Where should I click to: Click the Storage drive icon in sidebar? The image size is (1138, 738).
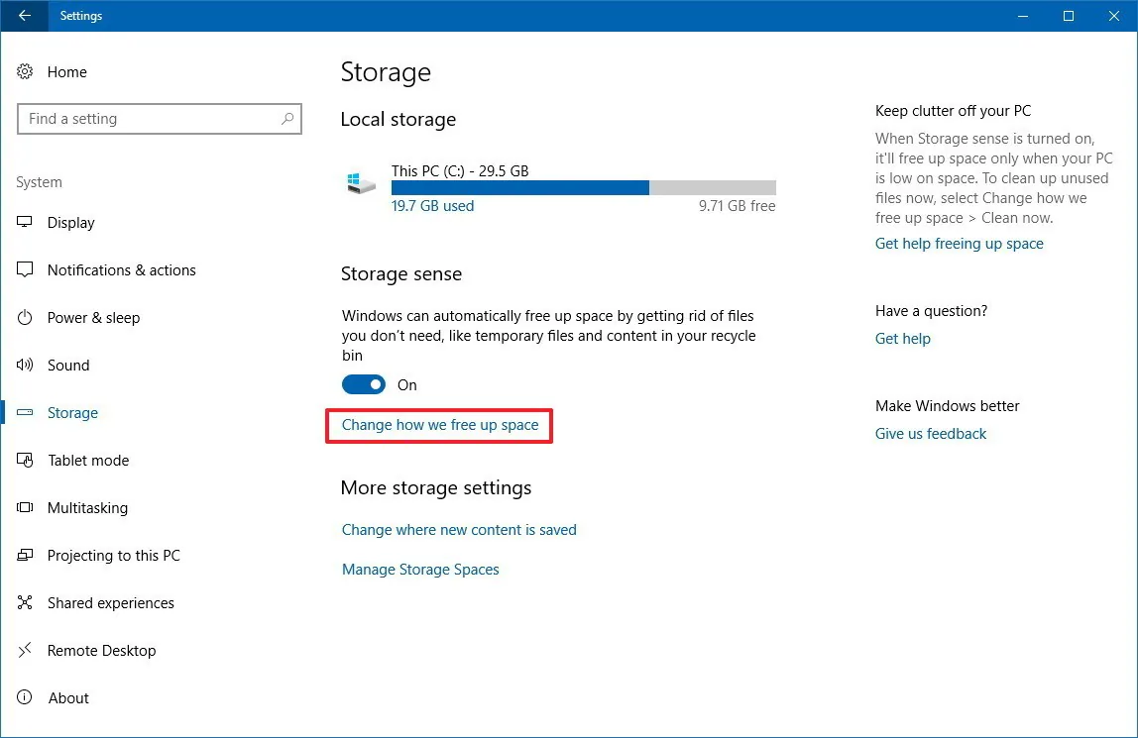click(x=25, y=412)
